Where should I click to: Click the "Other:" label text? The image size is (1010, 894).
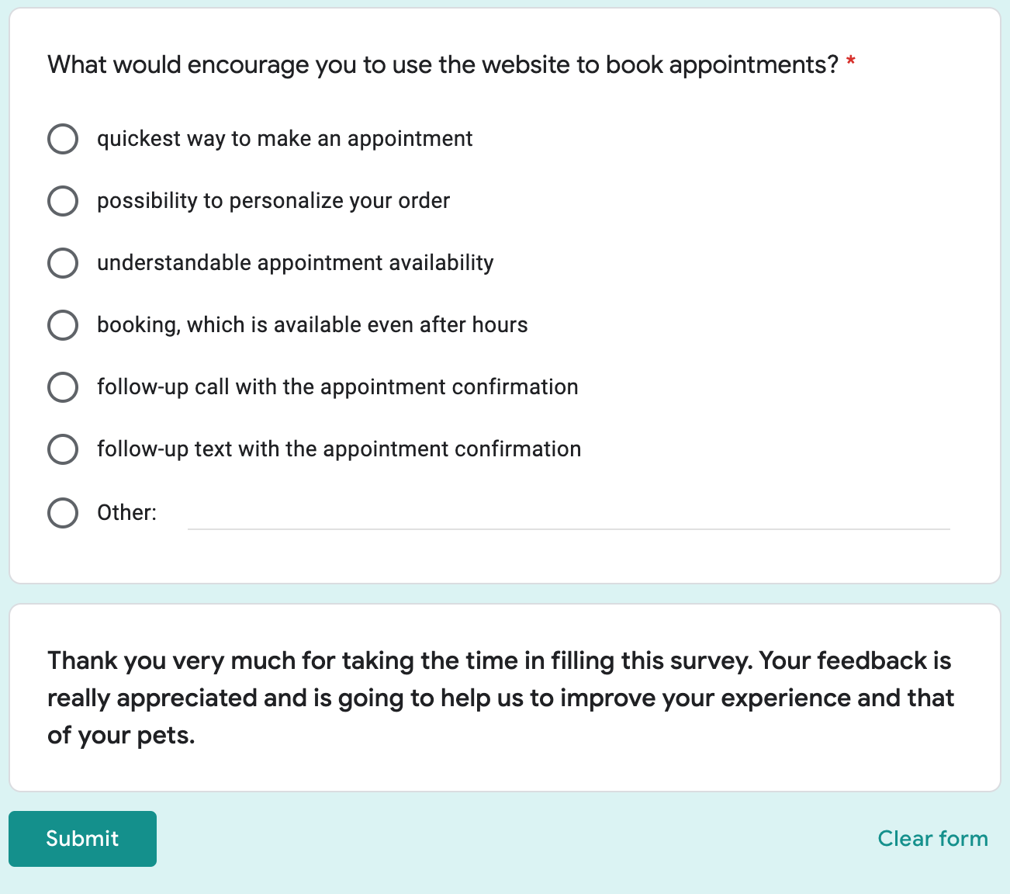click(x=126, y=513)
